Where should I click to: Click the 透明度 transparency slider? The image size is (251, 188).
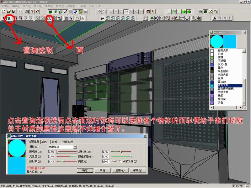click(67, 152)
